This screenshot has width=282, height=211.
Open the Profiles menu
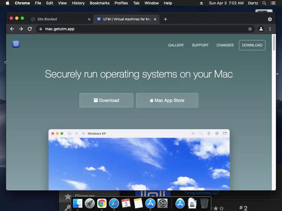point(121,3)
